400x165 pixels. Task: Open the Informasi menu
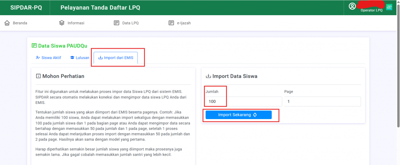pos(72,23)
